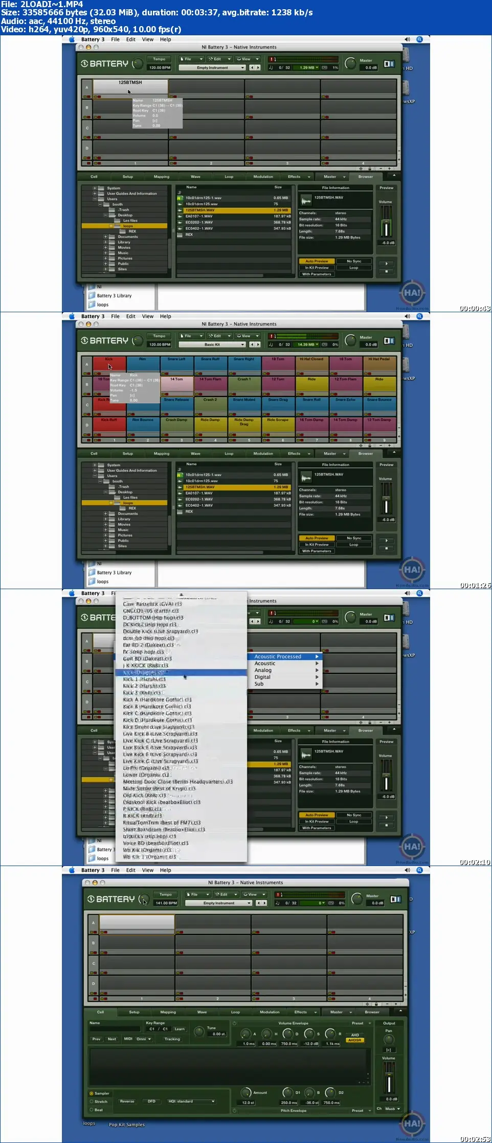Select the Ride Scrape cell
This screenshot has width=492, height=1143.
coord(278,426)
